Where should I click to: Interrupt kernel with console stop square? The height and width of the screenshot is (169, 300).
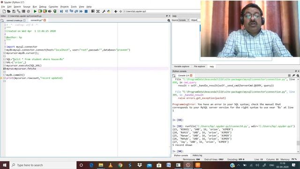pyautogui.click(x=289, y=76)
